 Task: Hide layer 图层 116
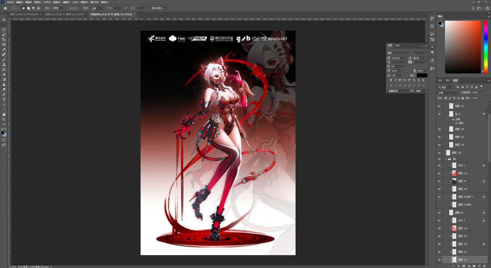coord(439,228)
